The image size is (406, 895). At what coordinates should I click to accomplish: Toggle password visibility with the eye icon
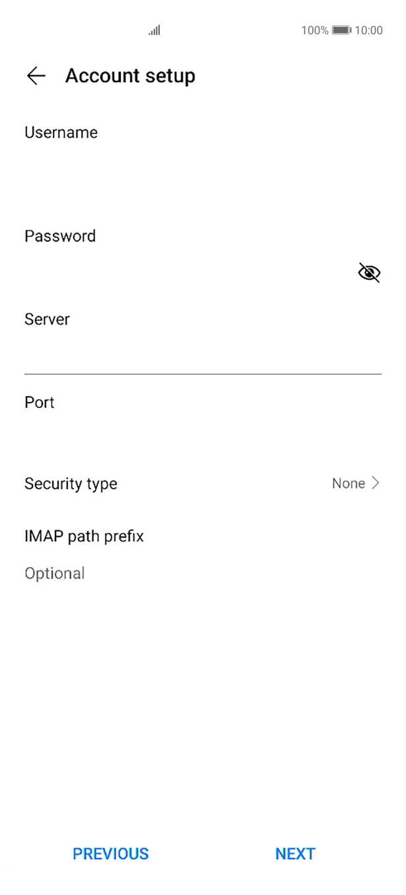(x=368, y=272)
